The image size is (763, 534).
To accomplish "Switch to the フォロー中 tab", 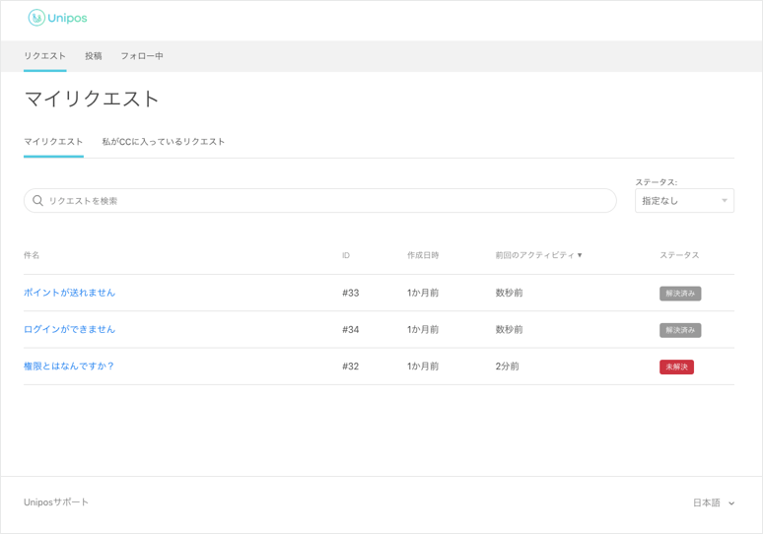I will pyautogui.click(x=142, y=56).
